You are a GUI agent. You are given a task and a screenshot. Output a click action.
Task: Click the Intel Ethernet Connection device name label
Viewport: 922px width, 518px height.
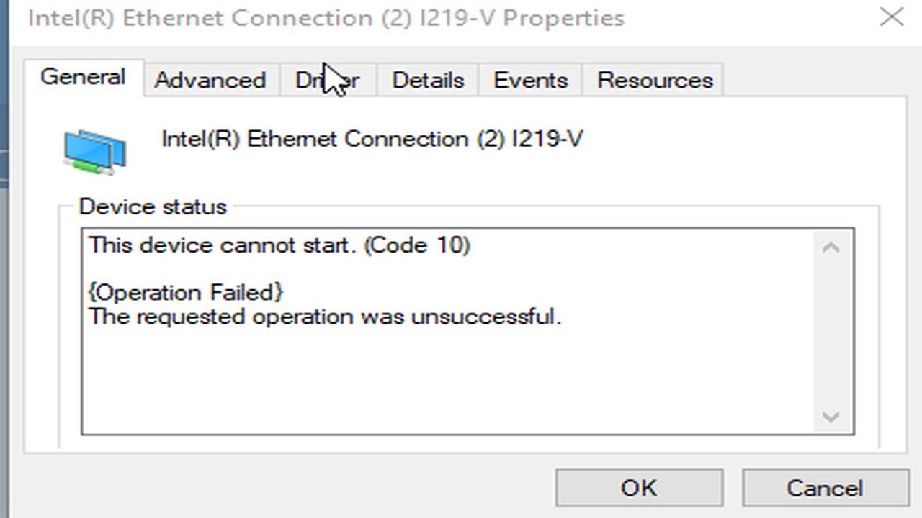coord(372,139)
